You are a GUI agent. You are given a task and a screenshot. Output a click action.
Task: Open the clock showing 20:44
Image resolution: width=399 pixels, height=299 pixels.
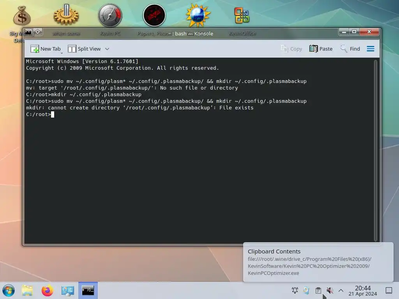click(x=363, y=290)
